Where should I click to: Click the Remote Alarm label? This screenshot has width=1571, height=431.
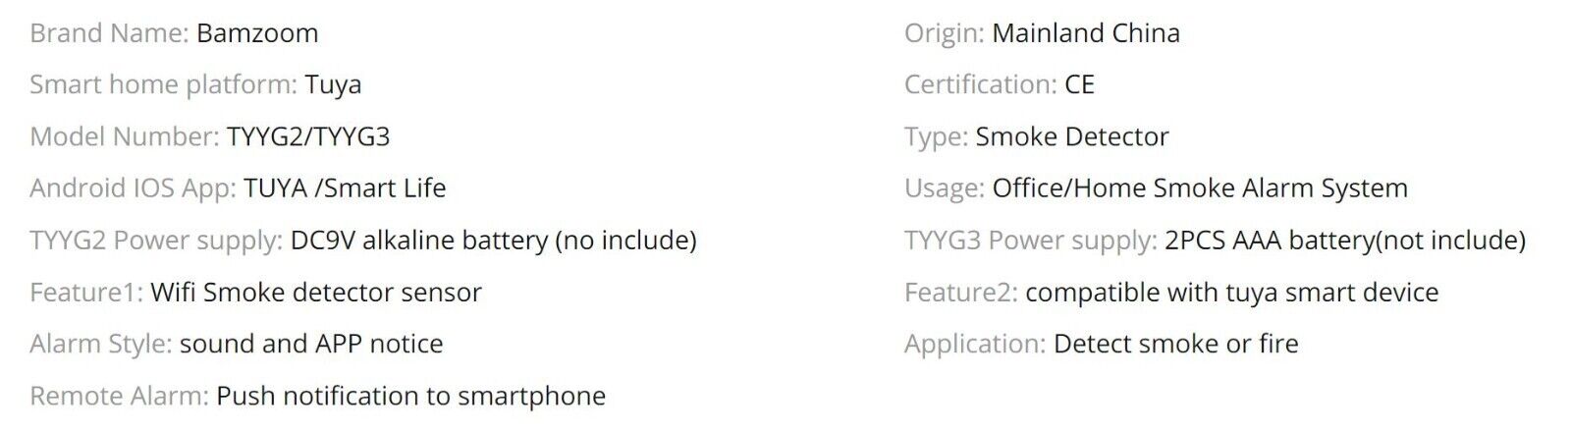point(119,396)
